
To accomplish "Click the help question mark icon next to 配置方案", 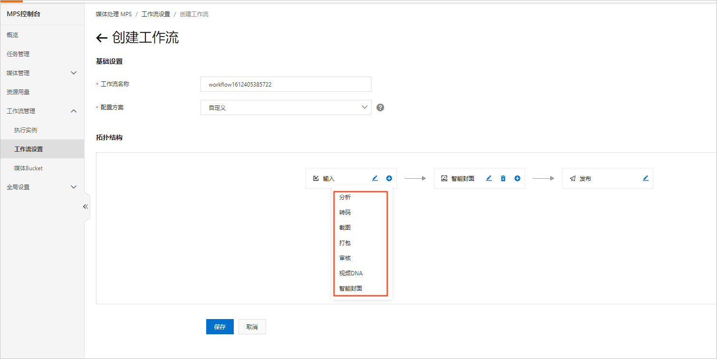I will pos(380,107).
